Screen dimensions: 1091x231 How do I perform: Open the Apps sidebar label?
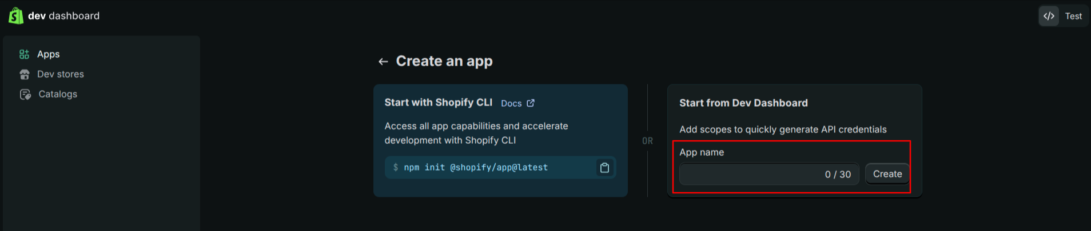click(49, 54)
